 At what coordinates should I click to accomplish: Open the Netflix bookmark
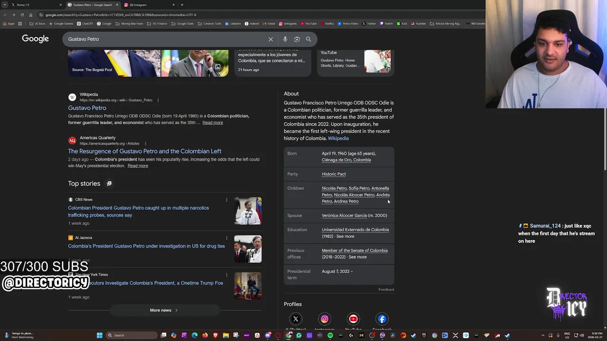pos(327,24)
